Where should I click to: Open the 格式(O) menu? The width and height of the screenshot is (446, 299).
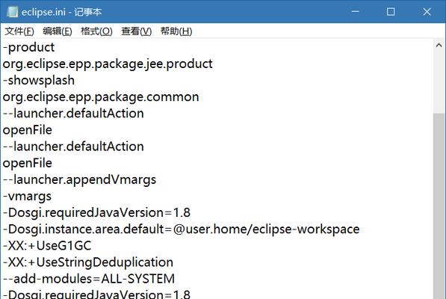click(x=96, y=31)
